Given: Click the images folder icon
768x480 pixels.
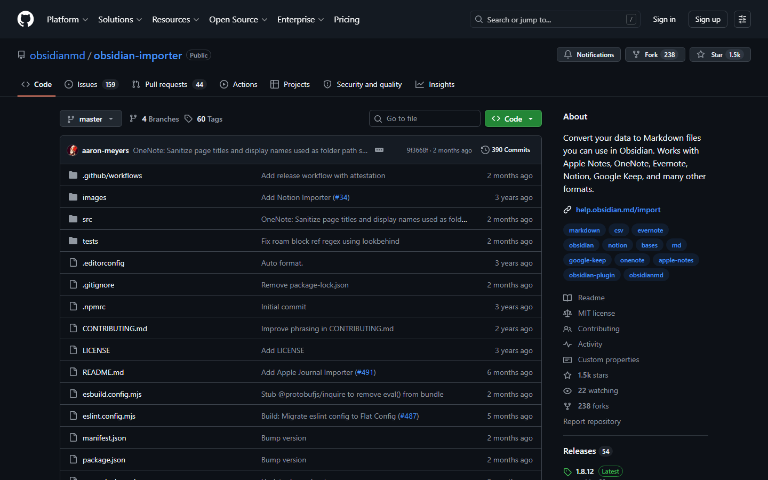Looking at the screenshot, I should [x=73, y=197].
